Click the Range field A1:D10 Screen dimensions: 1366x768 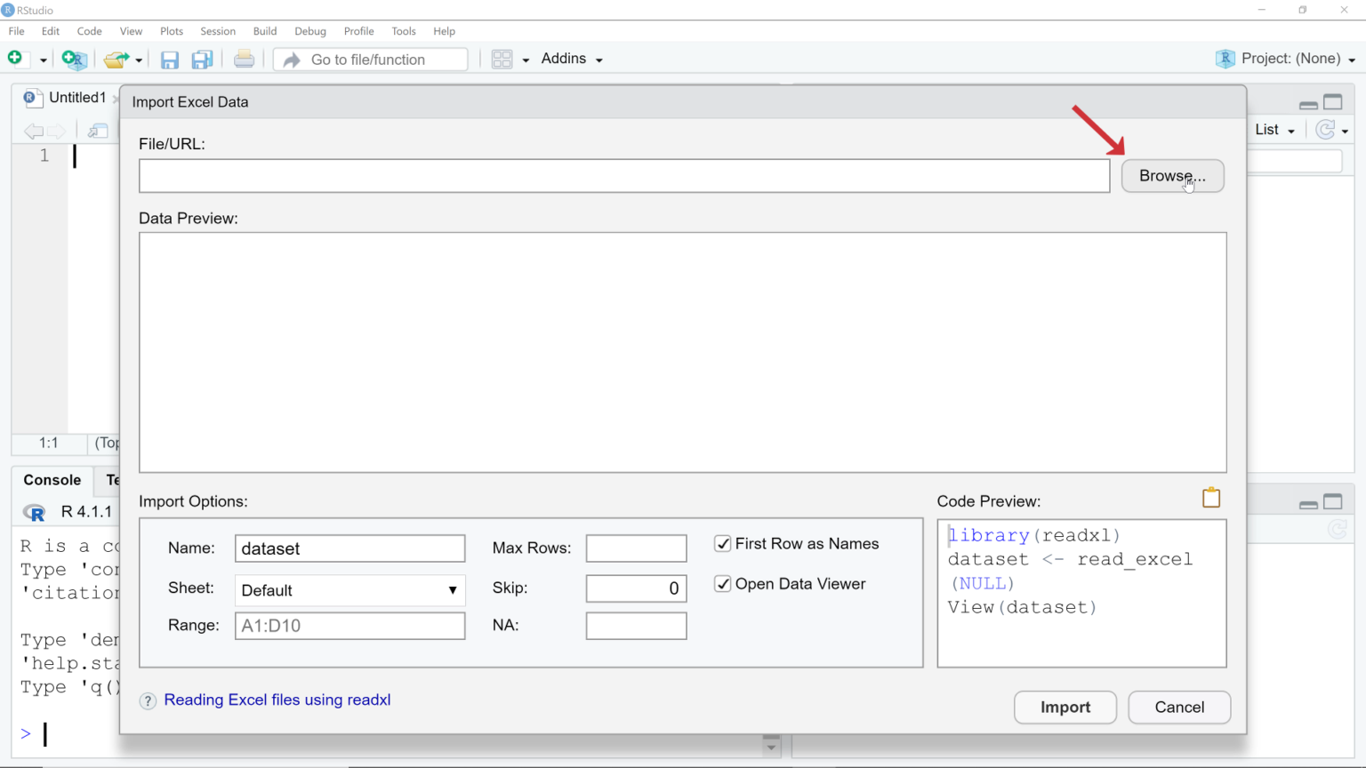click(x=350, y=626)
